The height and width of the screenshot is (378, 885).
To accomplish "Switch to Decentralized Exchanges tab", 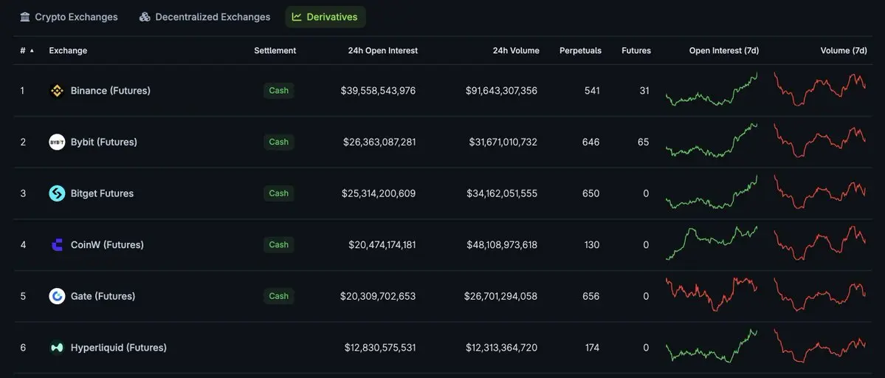I will 205,17.
